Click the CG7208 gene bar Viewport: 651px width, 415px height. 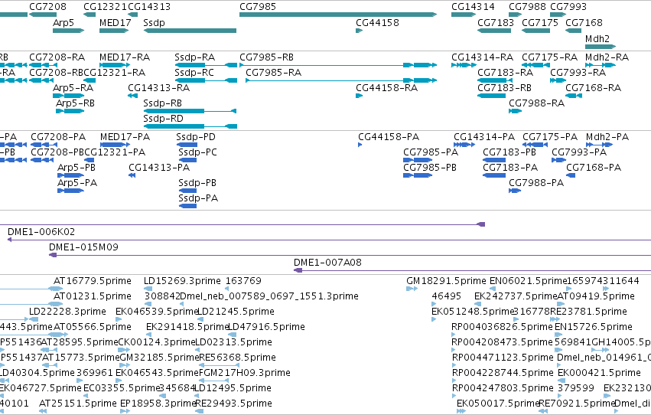[x=42, y=15]
